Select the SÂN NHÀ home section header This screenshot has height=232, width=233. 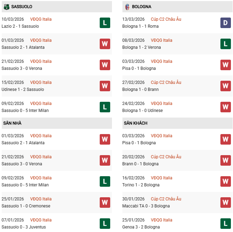12,123
